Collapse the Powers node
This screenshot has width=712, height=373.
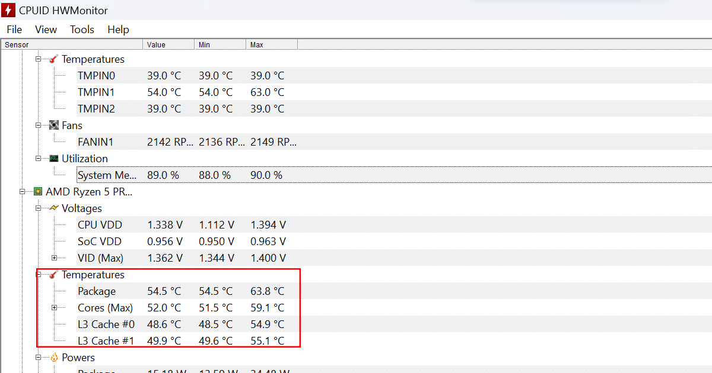(x=38, y=358)
